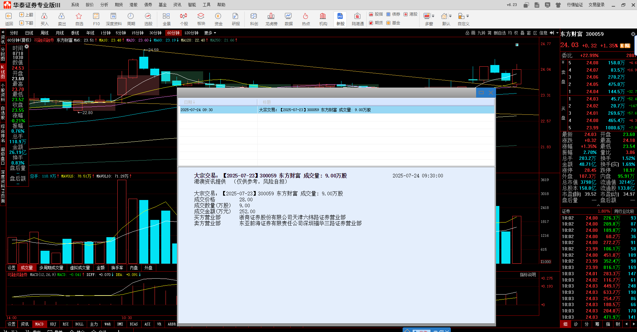Open F10 company info icon
This screenshot has width=637, height=332.
pyautogui.click(x=96, y=19)
